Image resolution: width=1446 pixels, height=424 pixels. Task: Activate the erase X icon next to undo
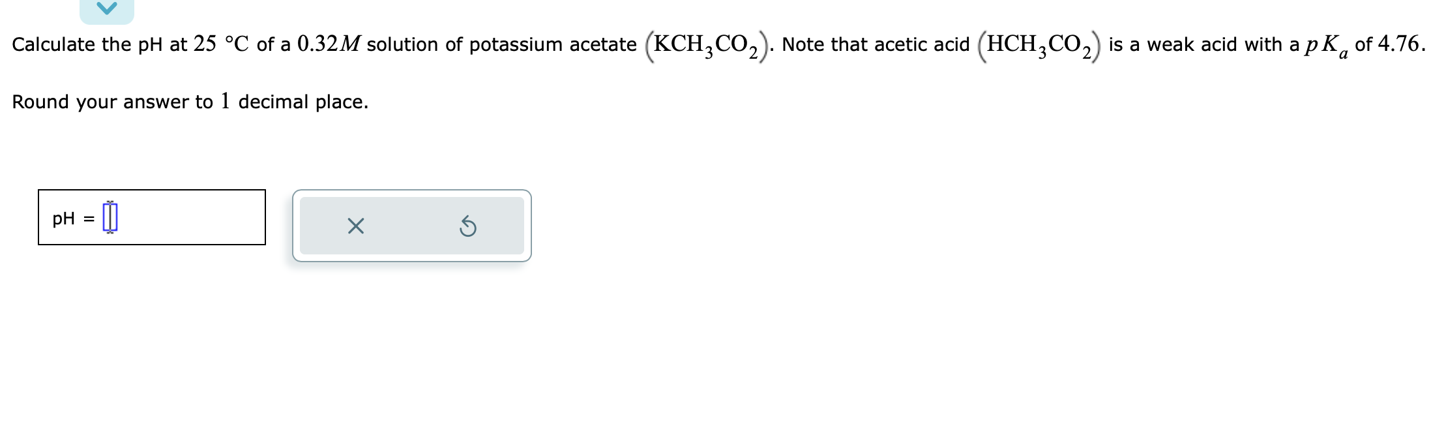pyautogui.click(x=355, y=226)
